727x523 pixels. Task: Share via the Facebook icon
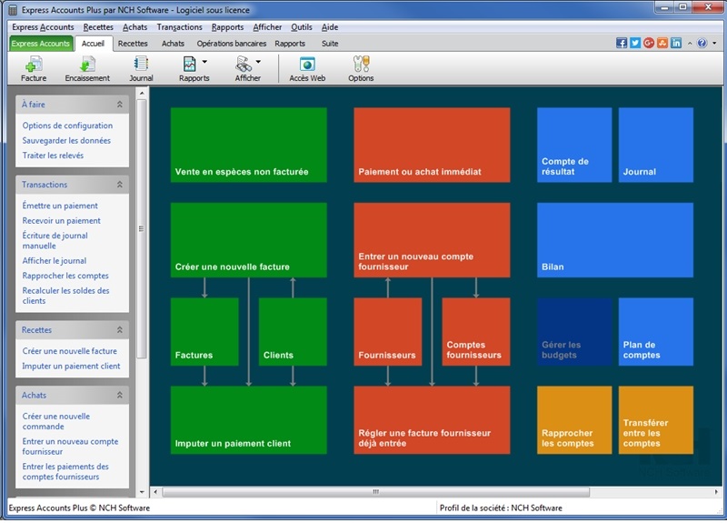pyautogui.click(x=622, y=43)
